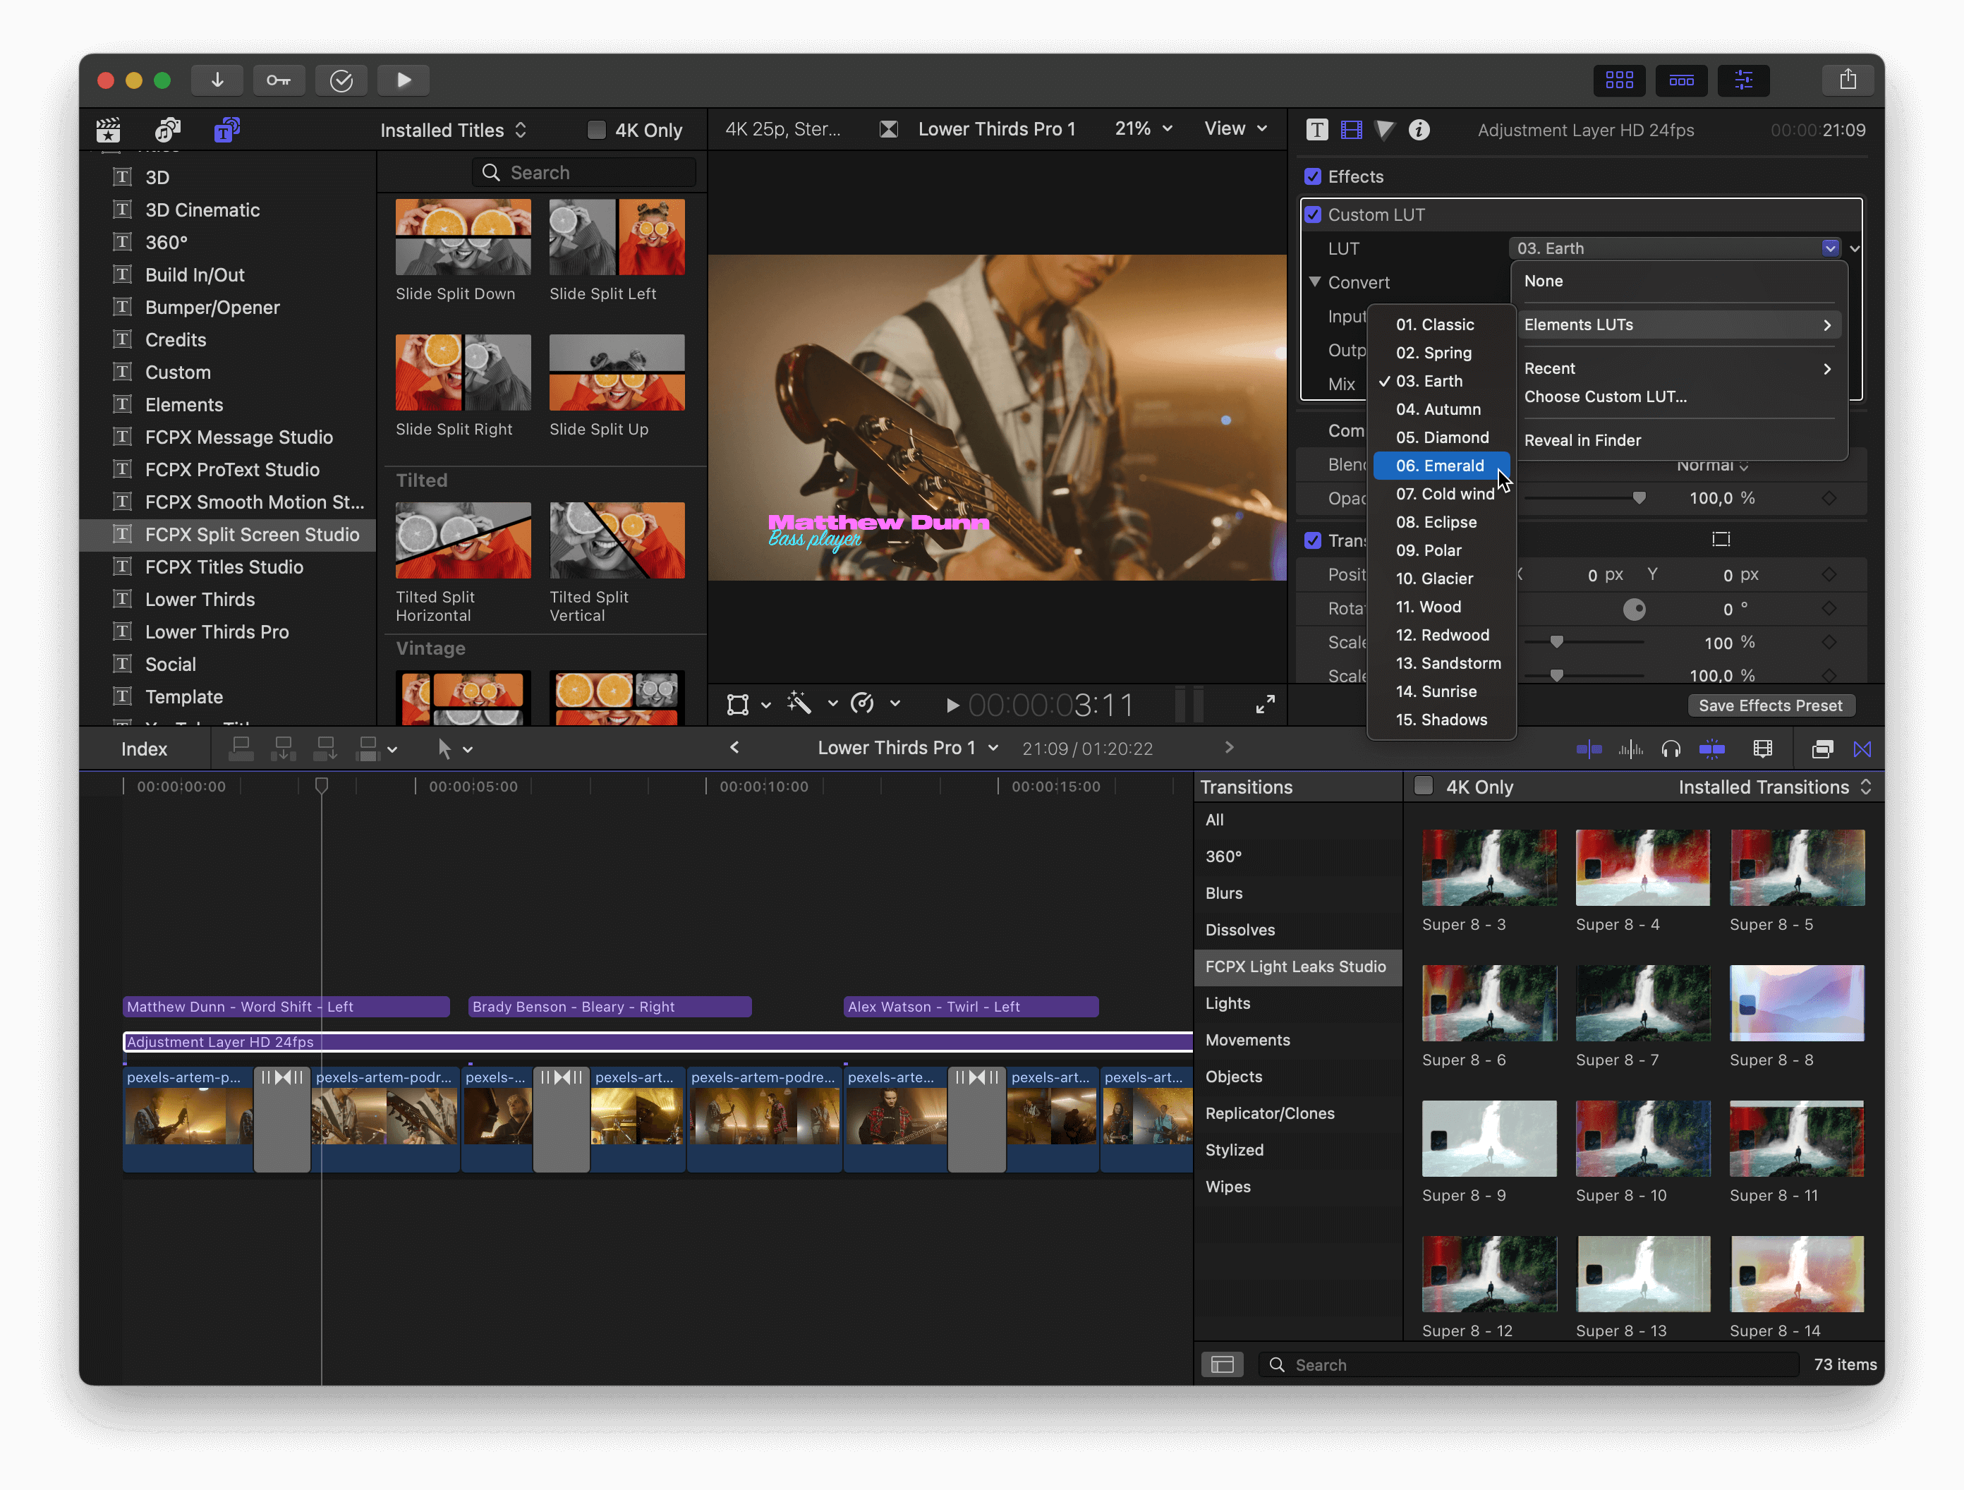Show the background tasks checkmark icon
This screenshot has width=1964, height=1490.
click(x=341, y=80)
